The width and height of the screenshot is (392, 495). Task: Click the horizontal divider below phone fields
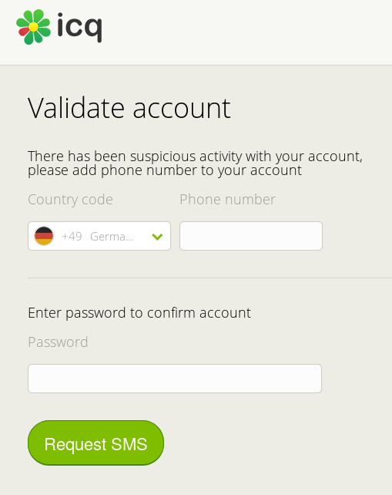click(x=209, y=278)
